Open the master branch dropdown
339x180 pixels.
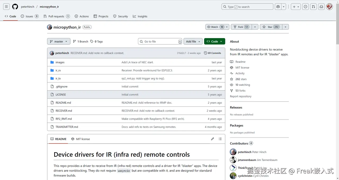tap(59, 42)
